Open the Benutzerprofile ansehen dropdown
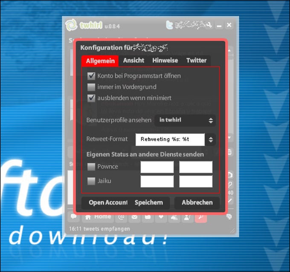Image resolution: width=290 pixels, height=272 pixels. [x=185, y=120]
